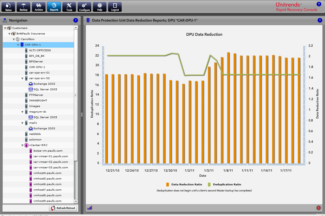
Task: Click the SQL Server 2005 icon under magnum-dc
Action: (x=31, y=117)
